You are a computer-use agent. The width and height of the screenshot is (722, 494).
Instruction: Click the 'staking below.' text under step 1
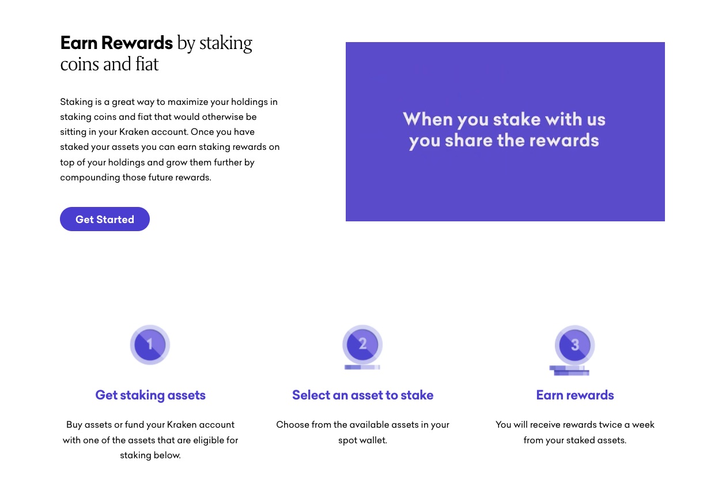click(x=150, y=455)
